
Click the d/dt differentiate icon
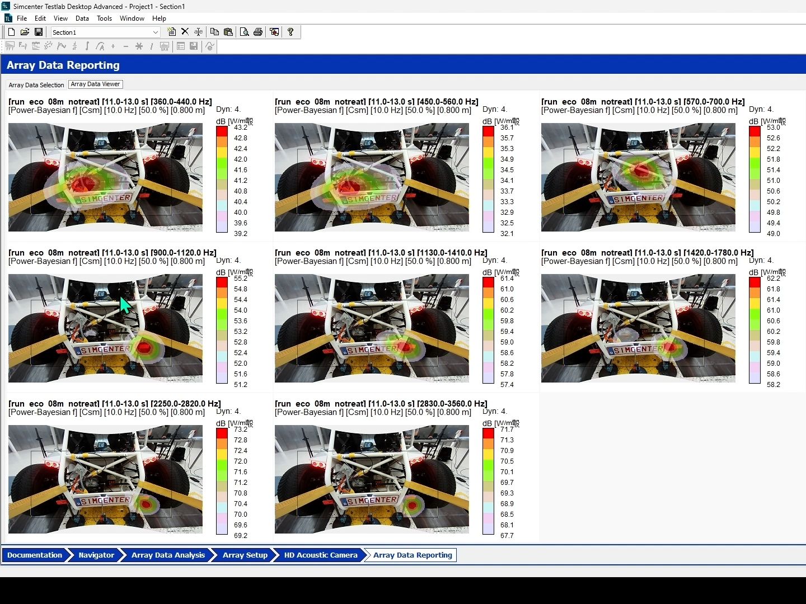point(74,46)
